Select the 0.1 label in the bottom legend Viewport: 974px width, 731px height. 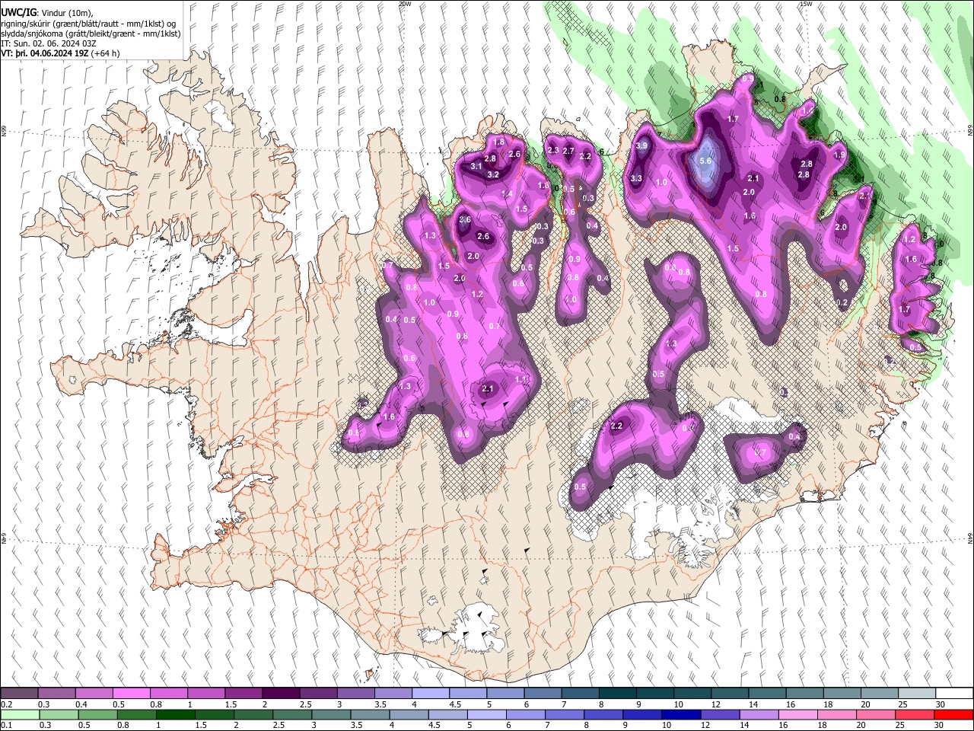click(x=6, y=726)
